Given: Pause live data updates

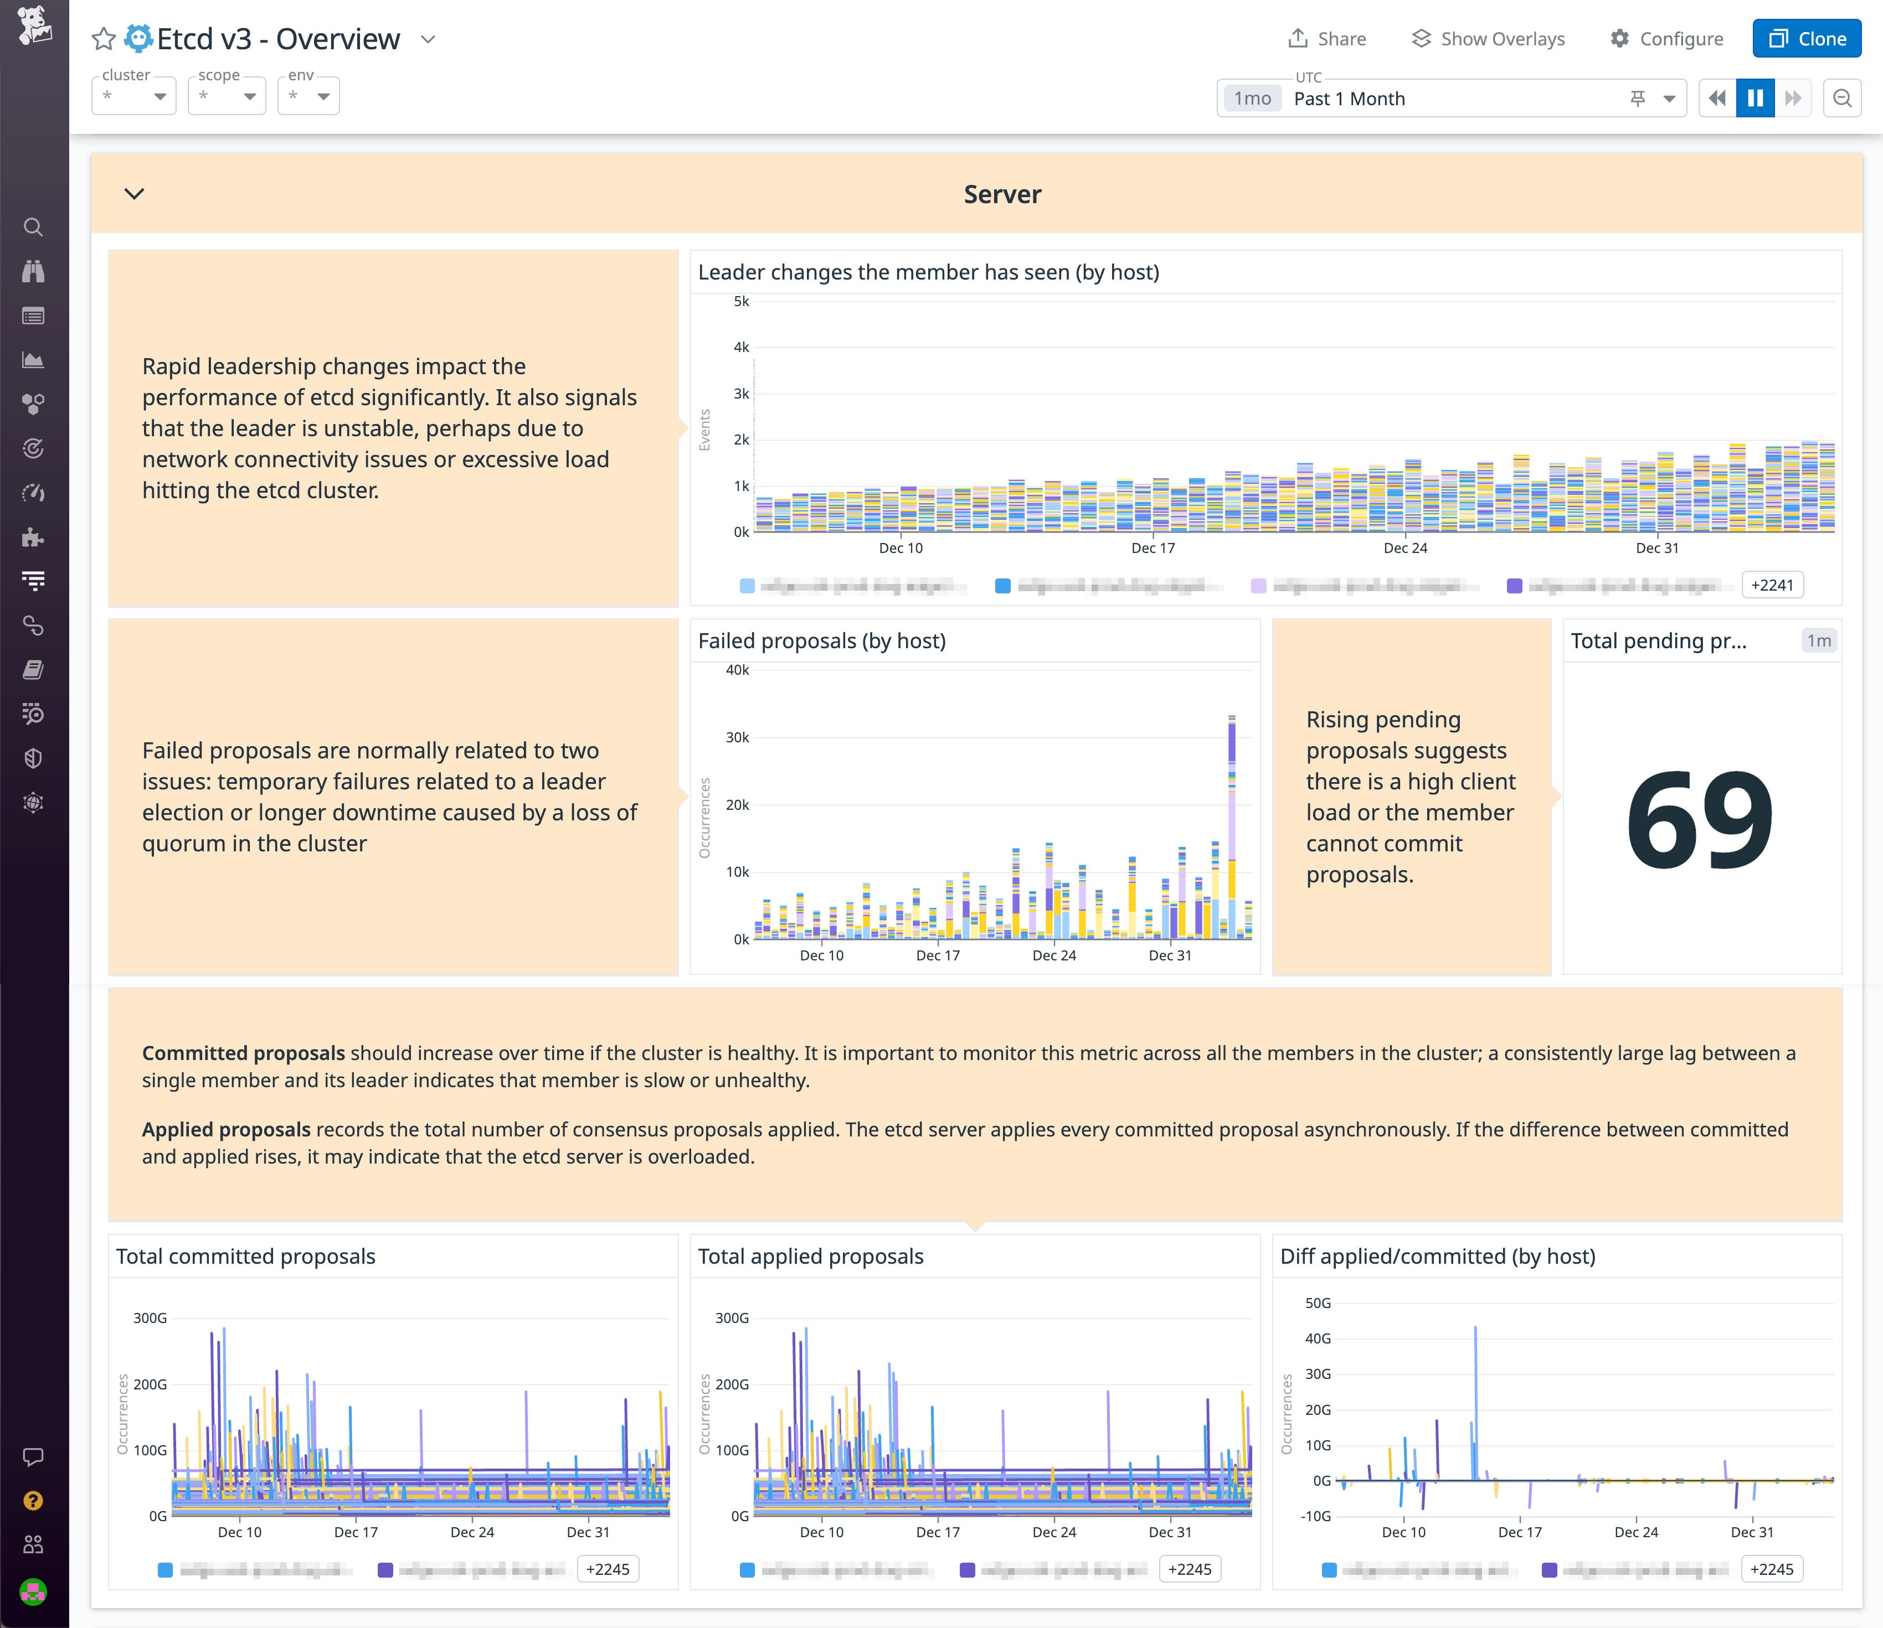Looking at the screenshot, I should pos(1755,97).
